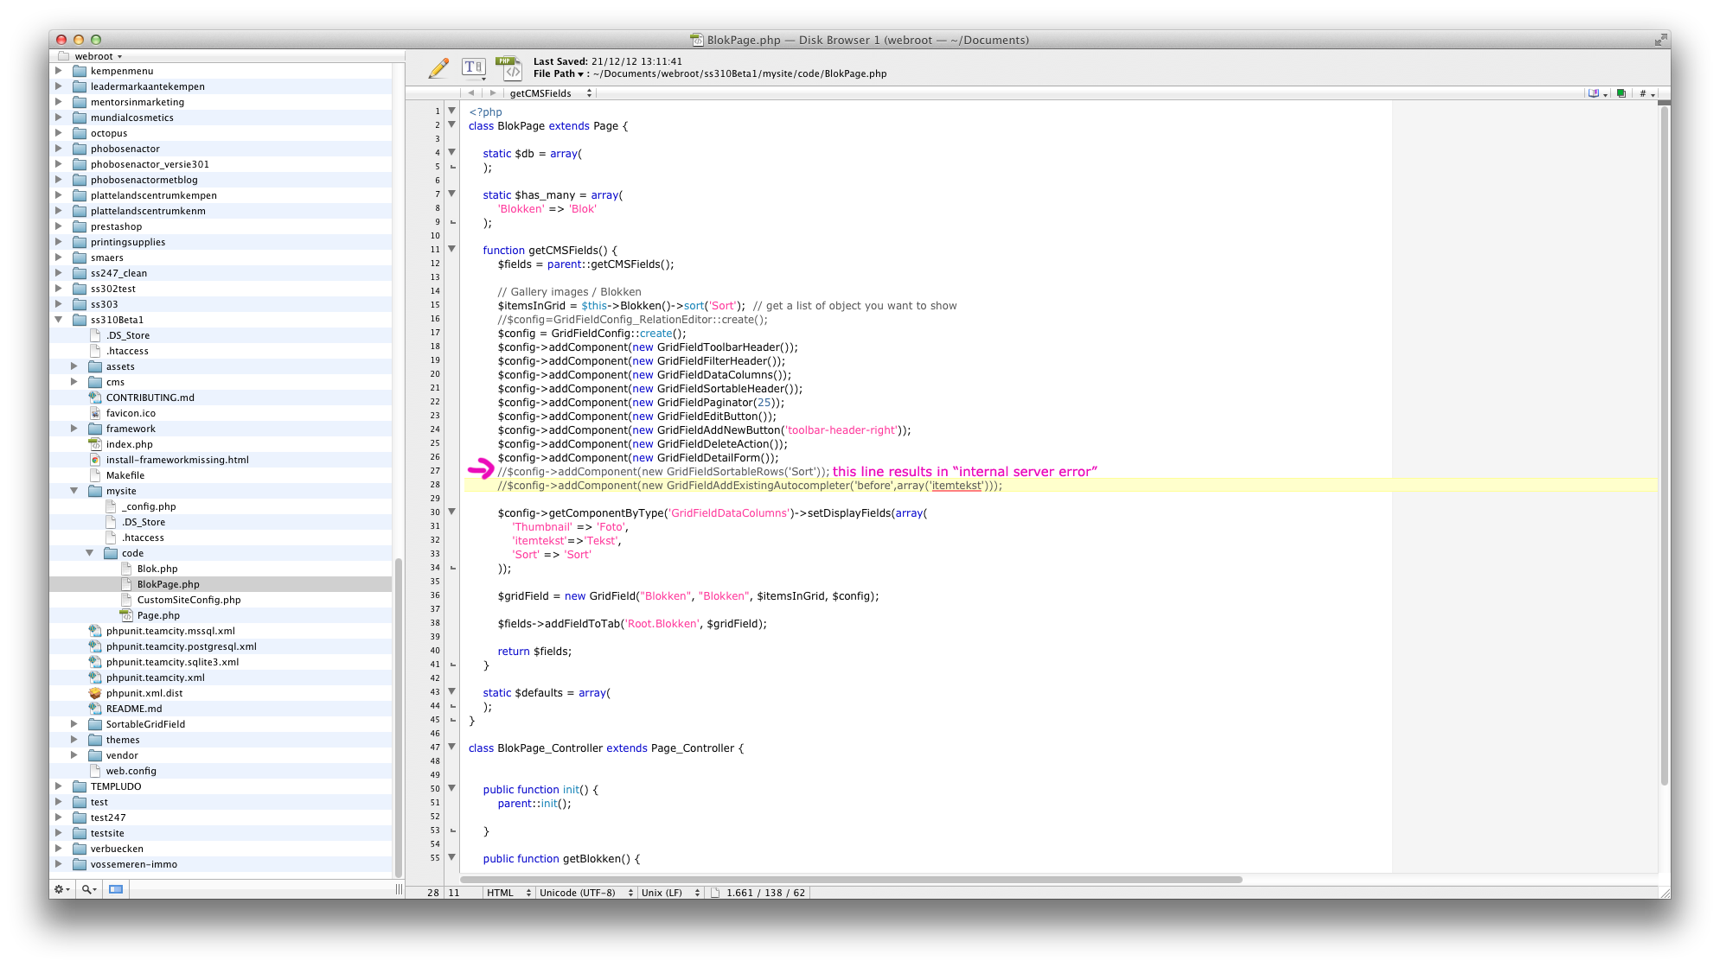Click line 27 GridFieldSortableRows commented code
The image size is (1720, 967).
click(x=663, y=472)
